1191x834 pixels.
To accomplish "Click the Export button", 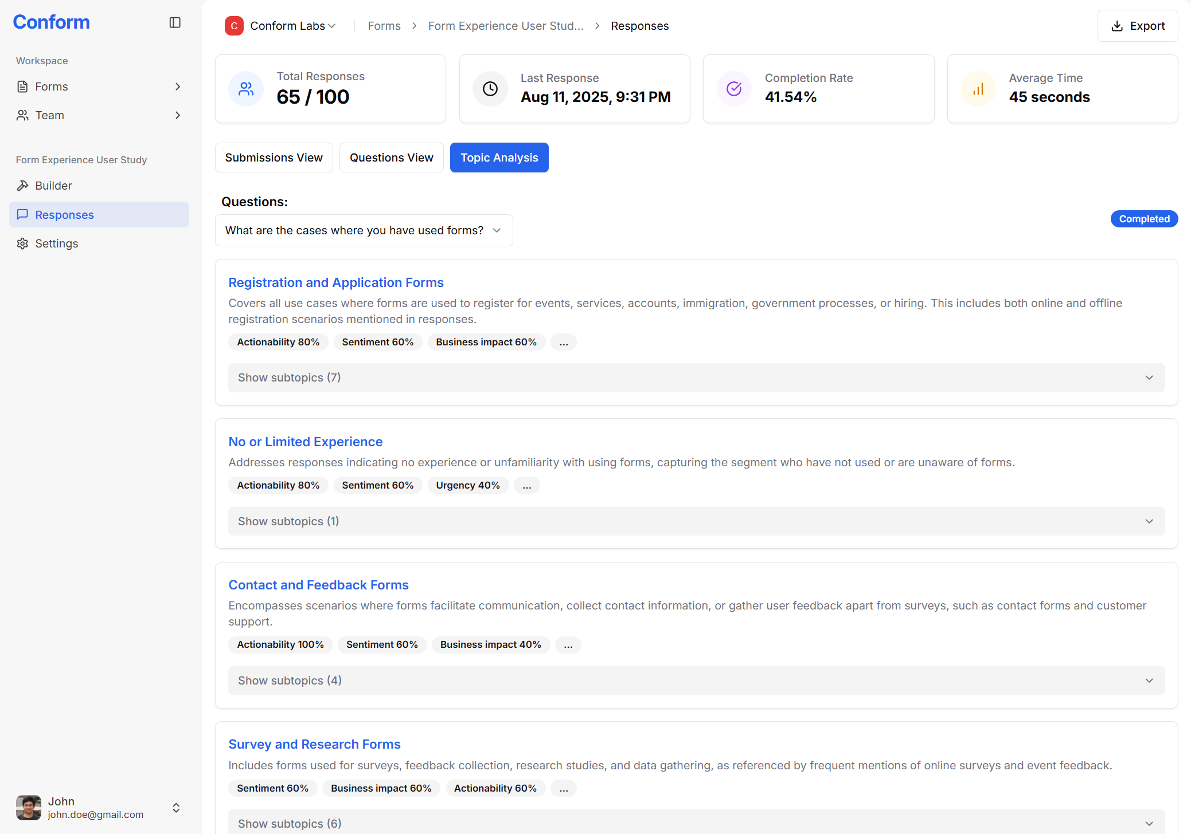I will click(1137, 26).
